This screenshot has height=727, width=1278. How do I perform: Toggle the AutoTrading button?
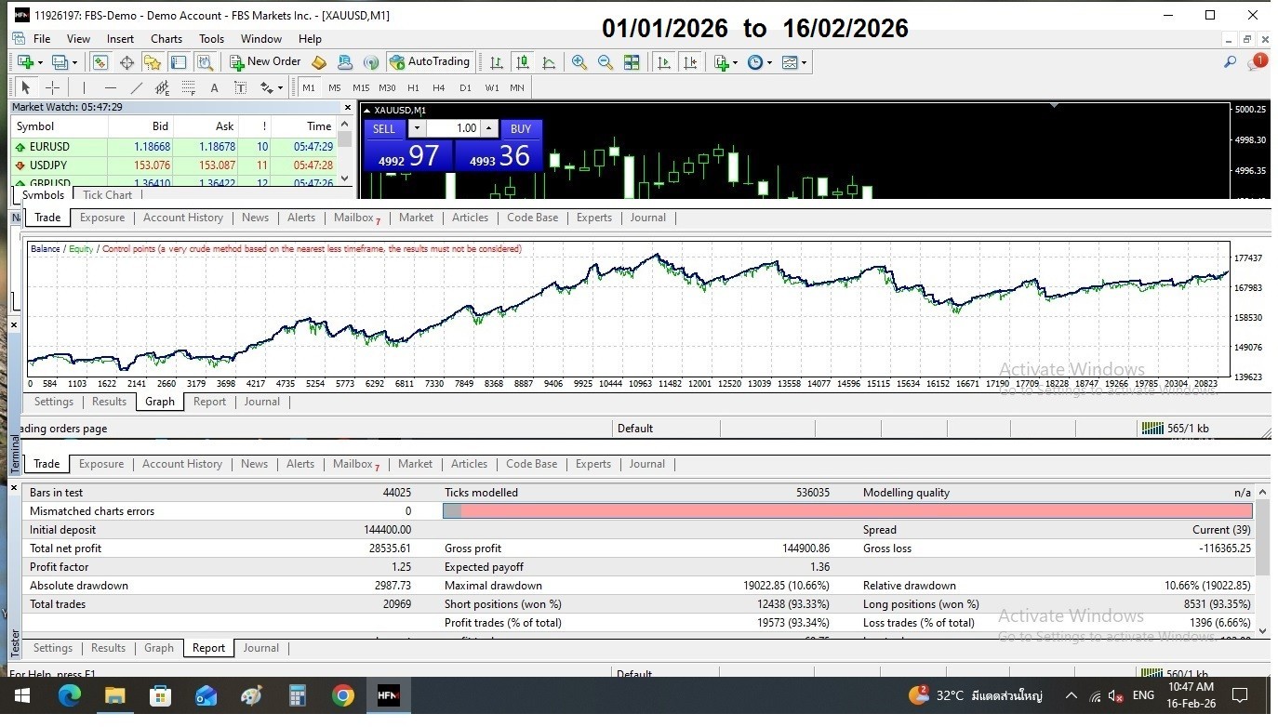430,62
